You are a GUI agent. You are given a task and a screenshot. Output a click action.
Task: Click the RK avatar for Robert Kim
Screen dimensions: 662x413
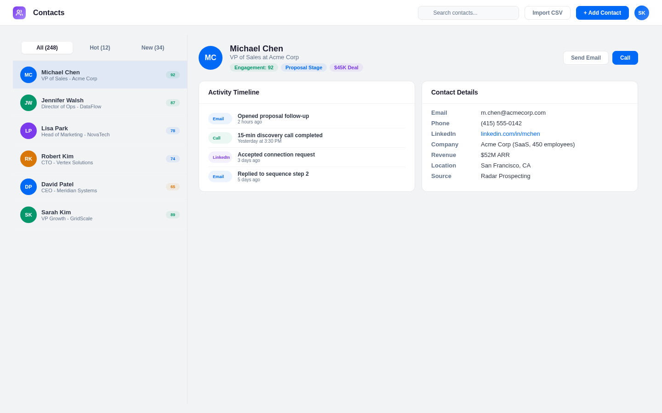point(29,159)
